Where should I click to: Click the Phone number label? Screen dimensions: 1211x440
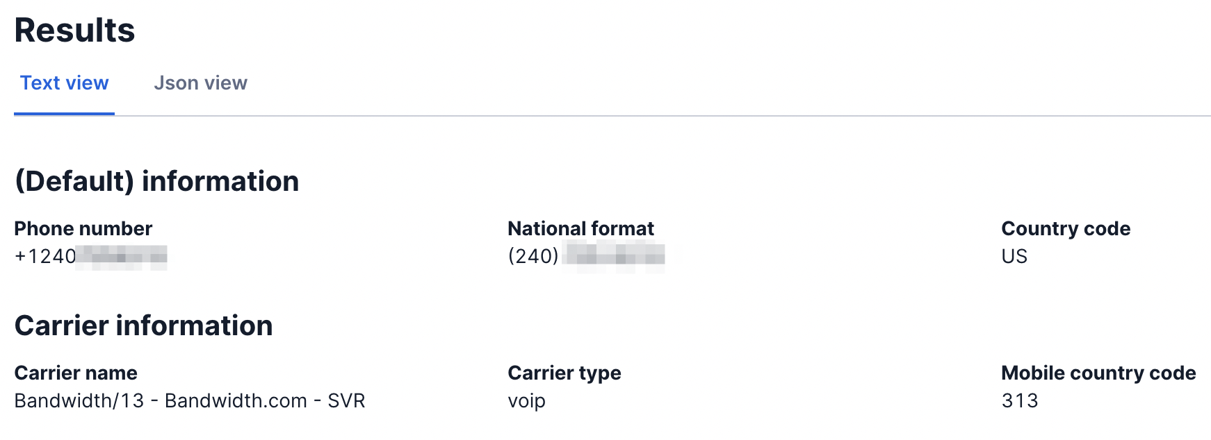click(83, 229)
